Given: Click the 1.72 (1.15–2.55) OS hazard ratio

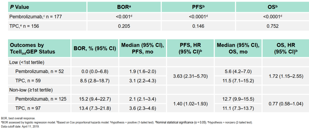Looking at the screenshot, I should point(286,76).
